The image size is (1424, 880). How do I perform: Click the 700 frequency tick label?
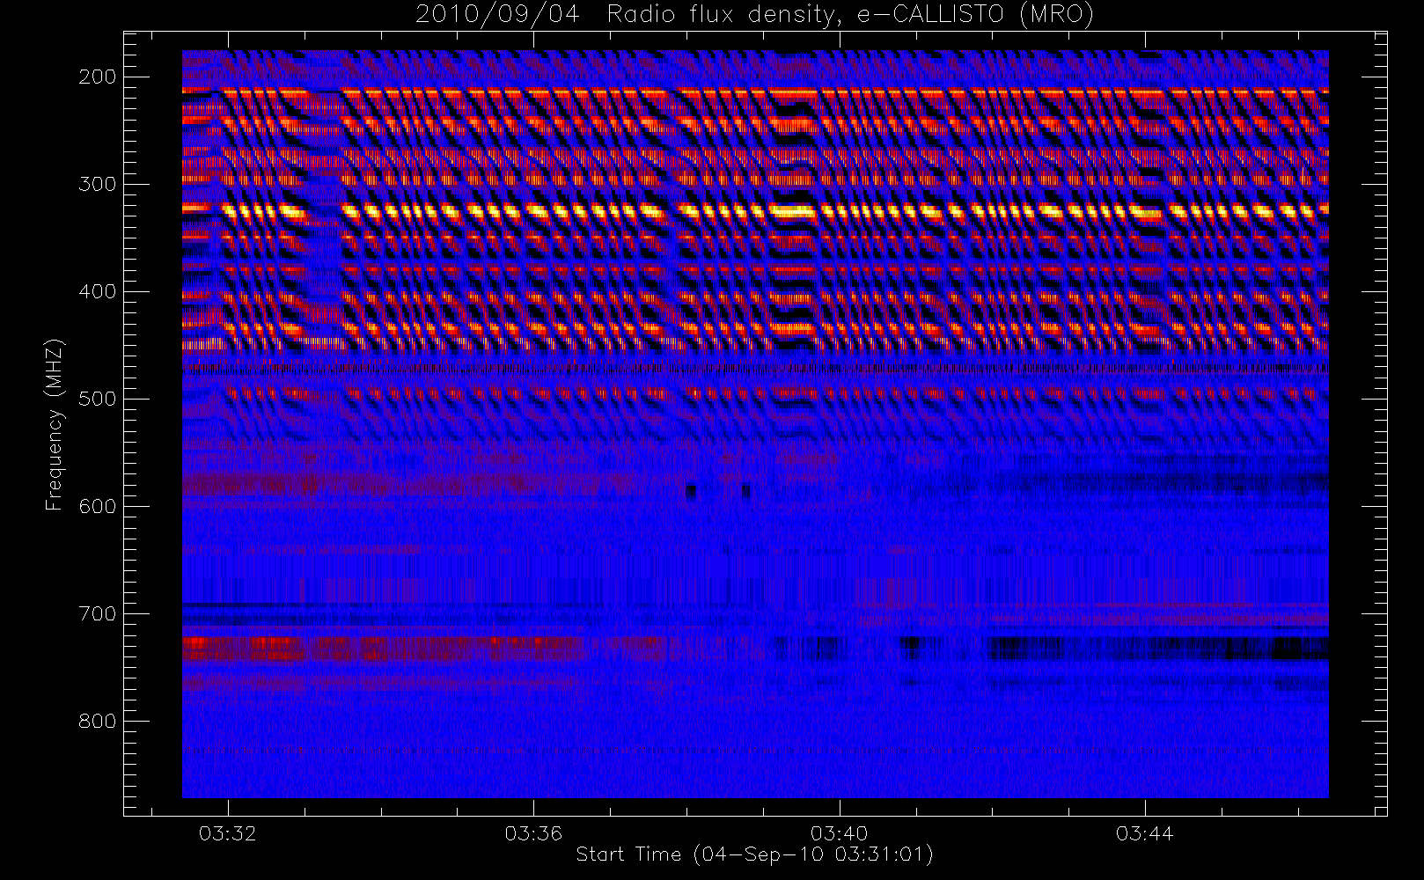(x=98, y=613)
